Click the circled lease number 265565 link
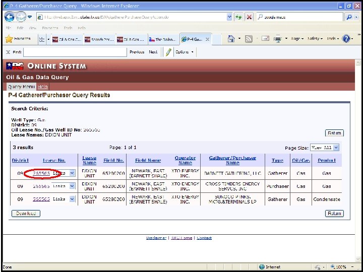 tap(41, 173)
